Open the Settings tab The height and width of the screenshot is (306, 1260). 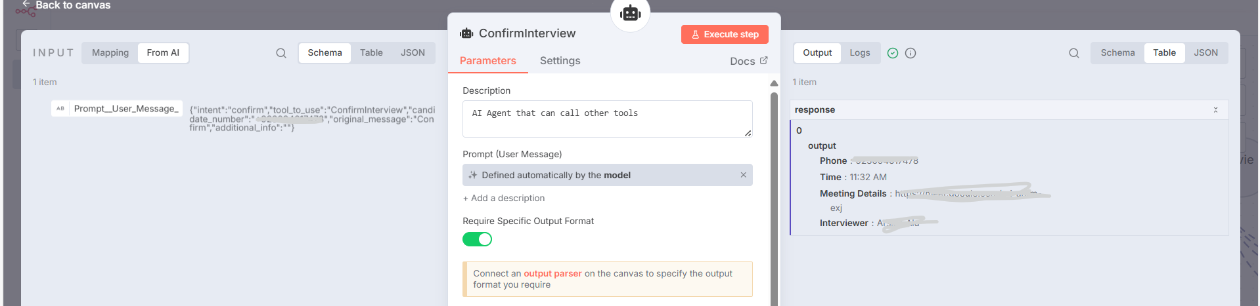click(560, 61)
